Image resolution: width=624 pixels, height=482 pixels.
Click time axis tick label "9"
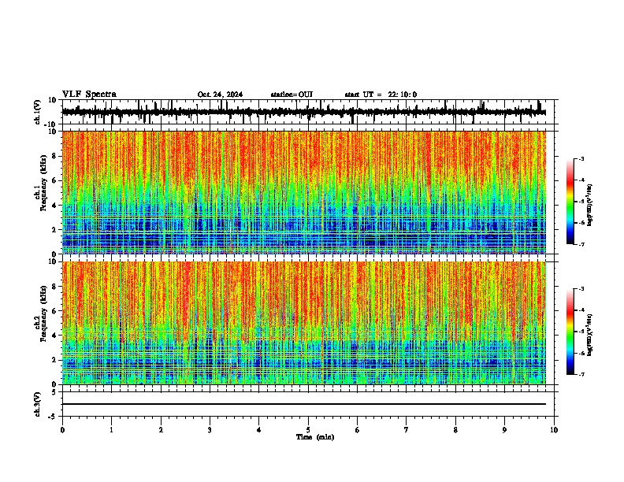tap(504, 430)
